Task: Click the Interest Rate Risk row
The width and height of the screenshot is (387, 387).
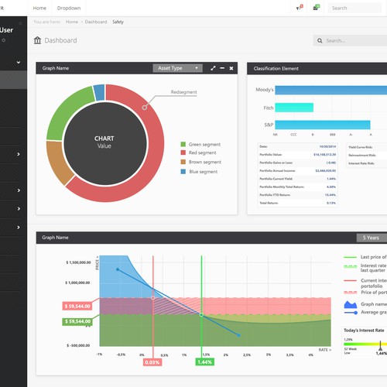Action: pyautogui.click(x=366, y=163)
